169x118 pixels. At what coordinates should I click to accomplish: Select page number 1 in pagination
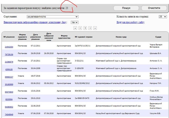pos(85,28)
